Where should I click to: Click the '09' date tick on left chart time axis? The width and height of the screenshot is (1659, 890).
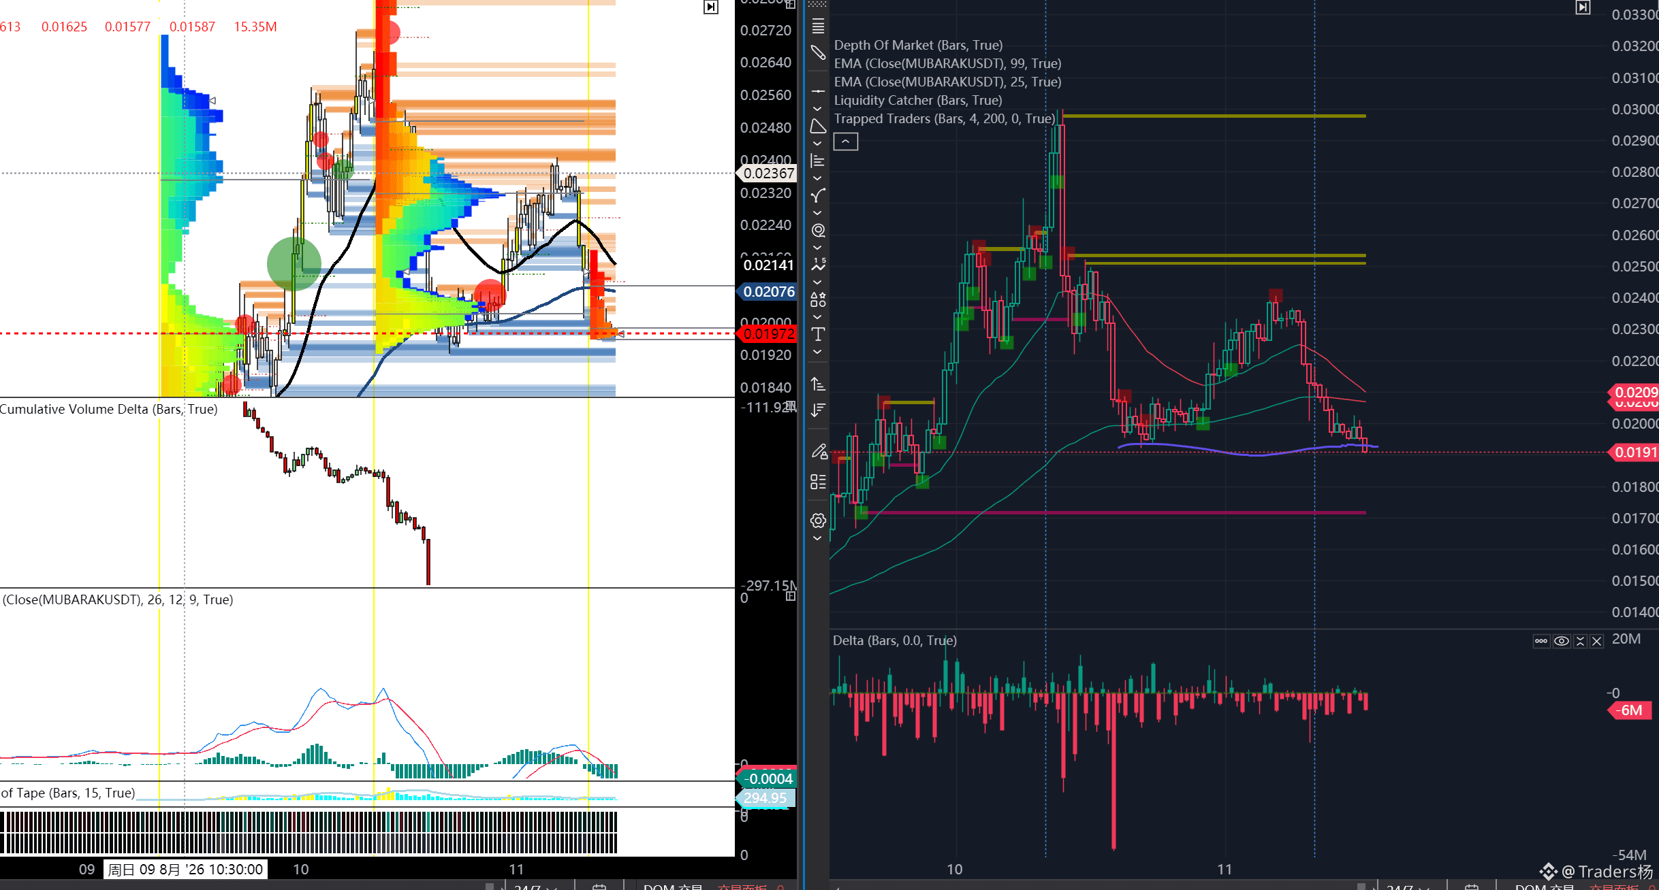pos(86,870)
